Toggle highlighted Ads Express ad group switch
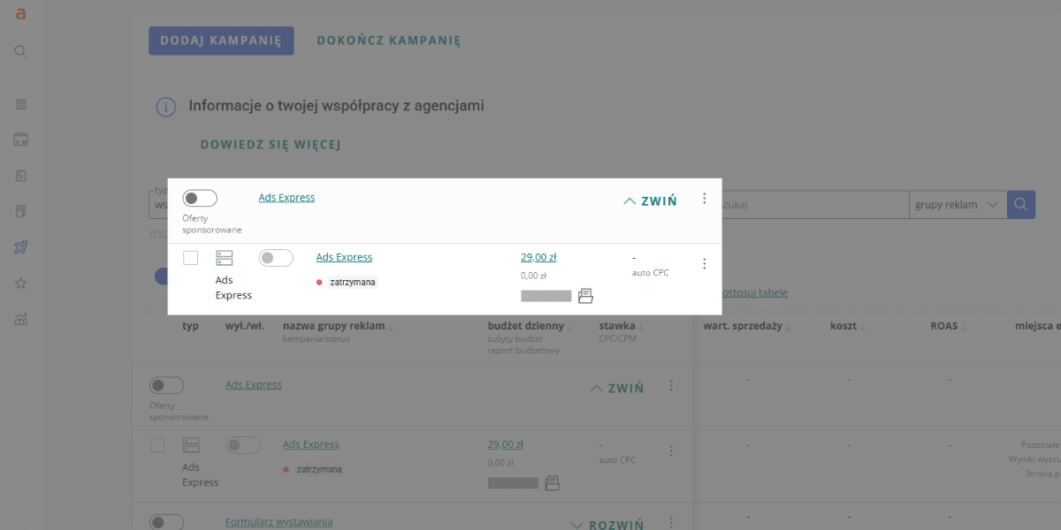Viewport: 1061px width, 530px height. pyautogui.click(x=276, y=258)
